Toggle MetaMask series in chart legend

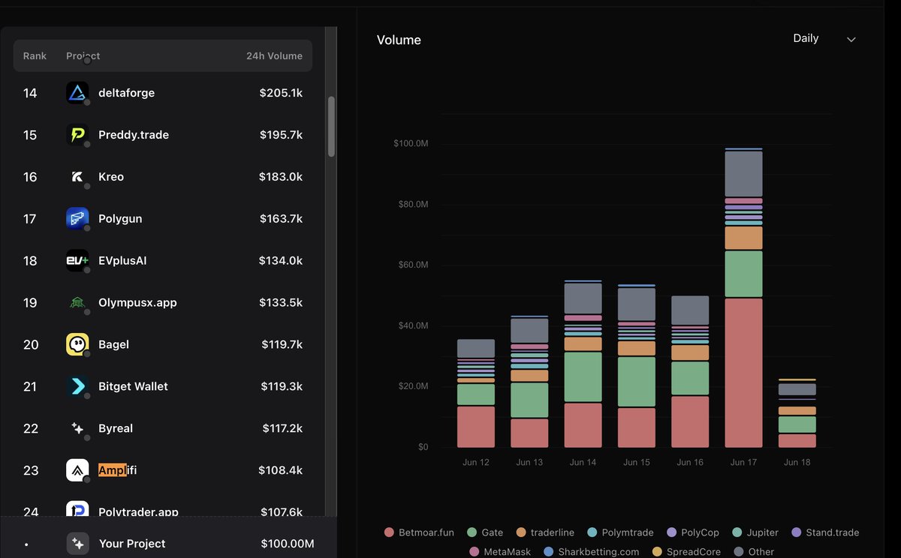499,552
